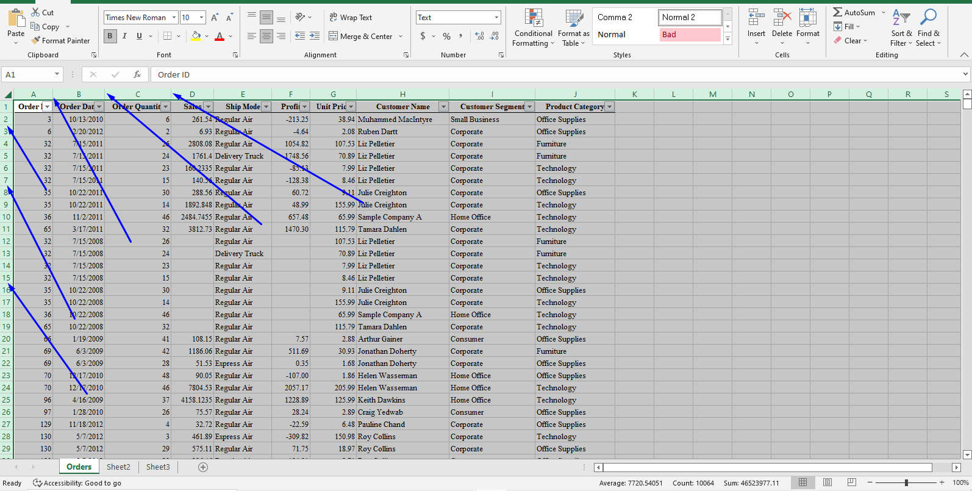Click the Insert Function fx icon

137,74
